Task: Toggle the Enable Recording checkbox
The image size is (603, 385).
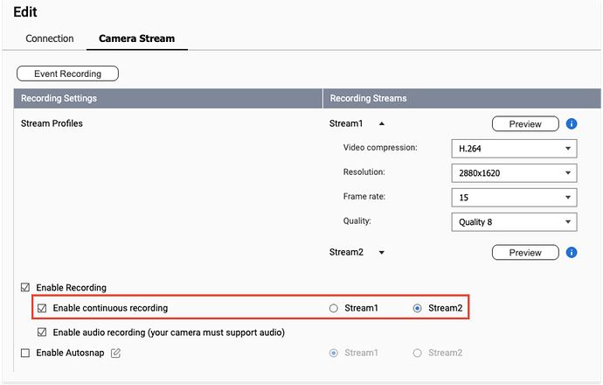Action: [x=25, y=288]
